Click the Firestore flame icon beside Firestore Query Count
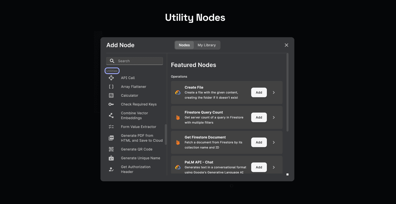This screenshot has width=396, height=204. click(x=178, y=117)
